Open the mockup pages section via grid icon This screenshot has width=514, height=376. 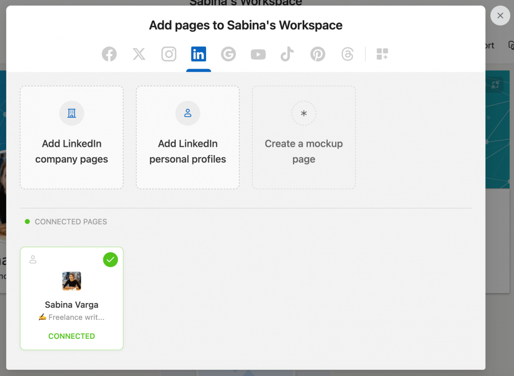[x=382, y=53]
